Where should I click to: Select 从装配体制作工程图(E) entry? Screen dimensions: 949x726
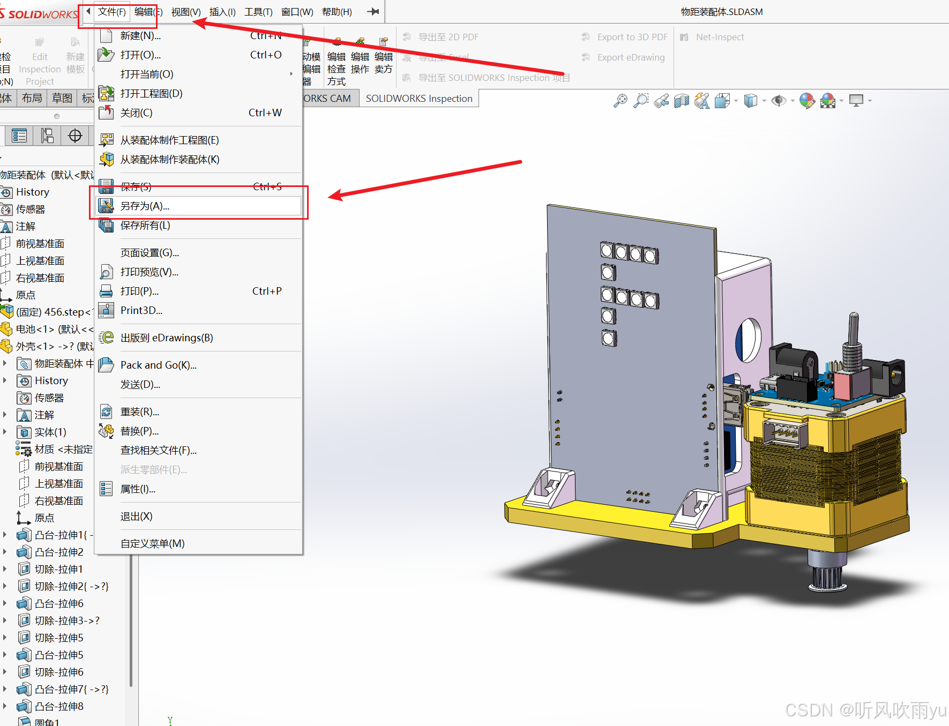click(198, 140)
